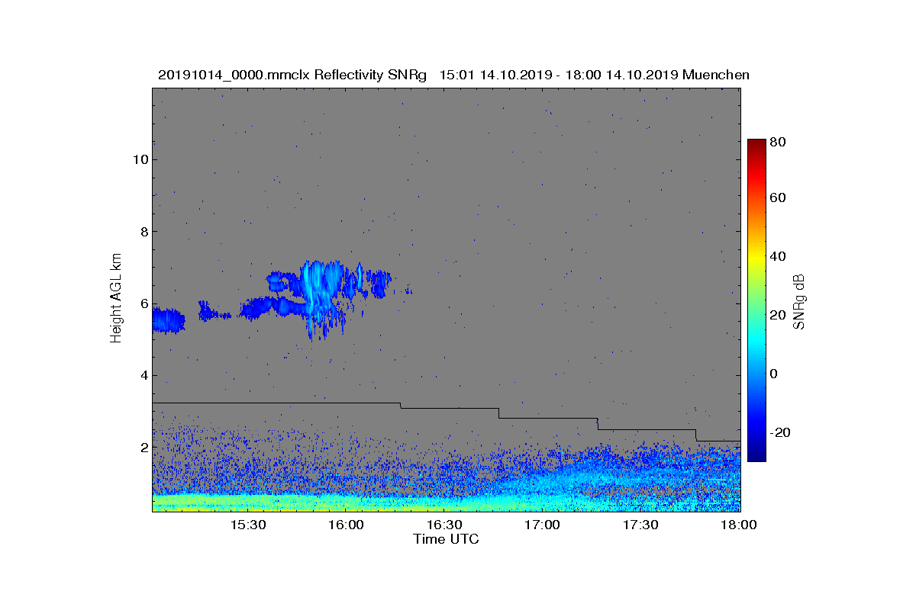Click the 2 km height tick label
Screen dimensions: 916x610
(144, 448)
